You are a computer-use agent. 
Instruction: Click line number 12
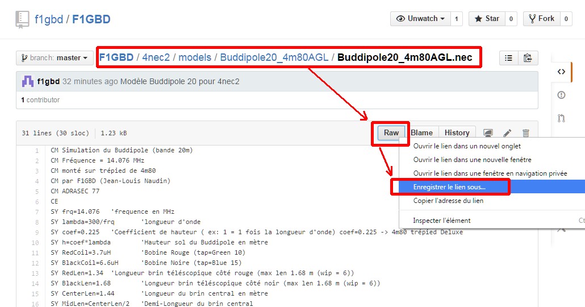tap(35, 263)
